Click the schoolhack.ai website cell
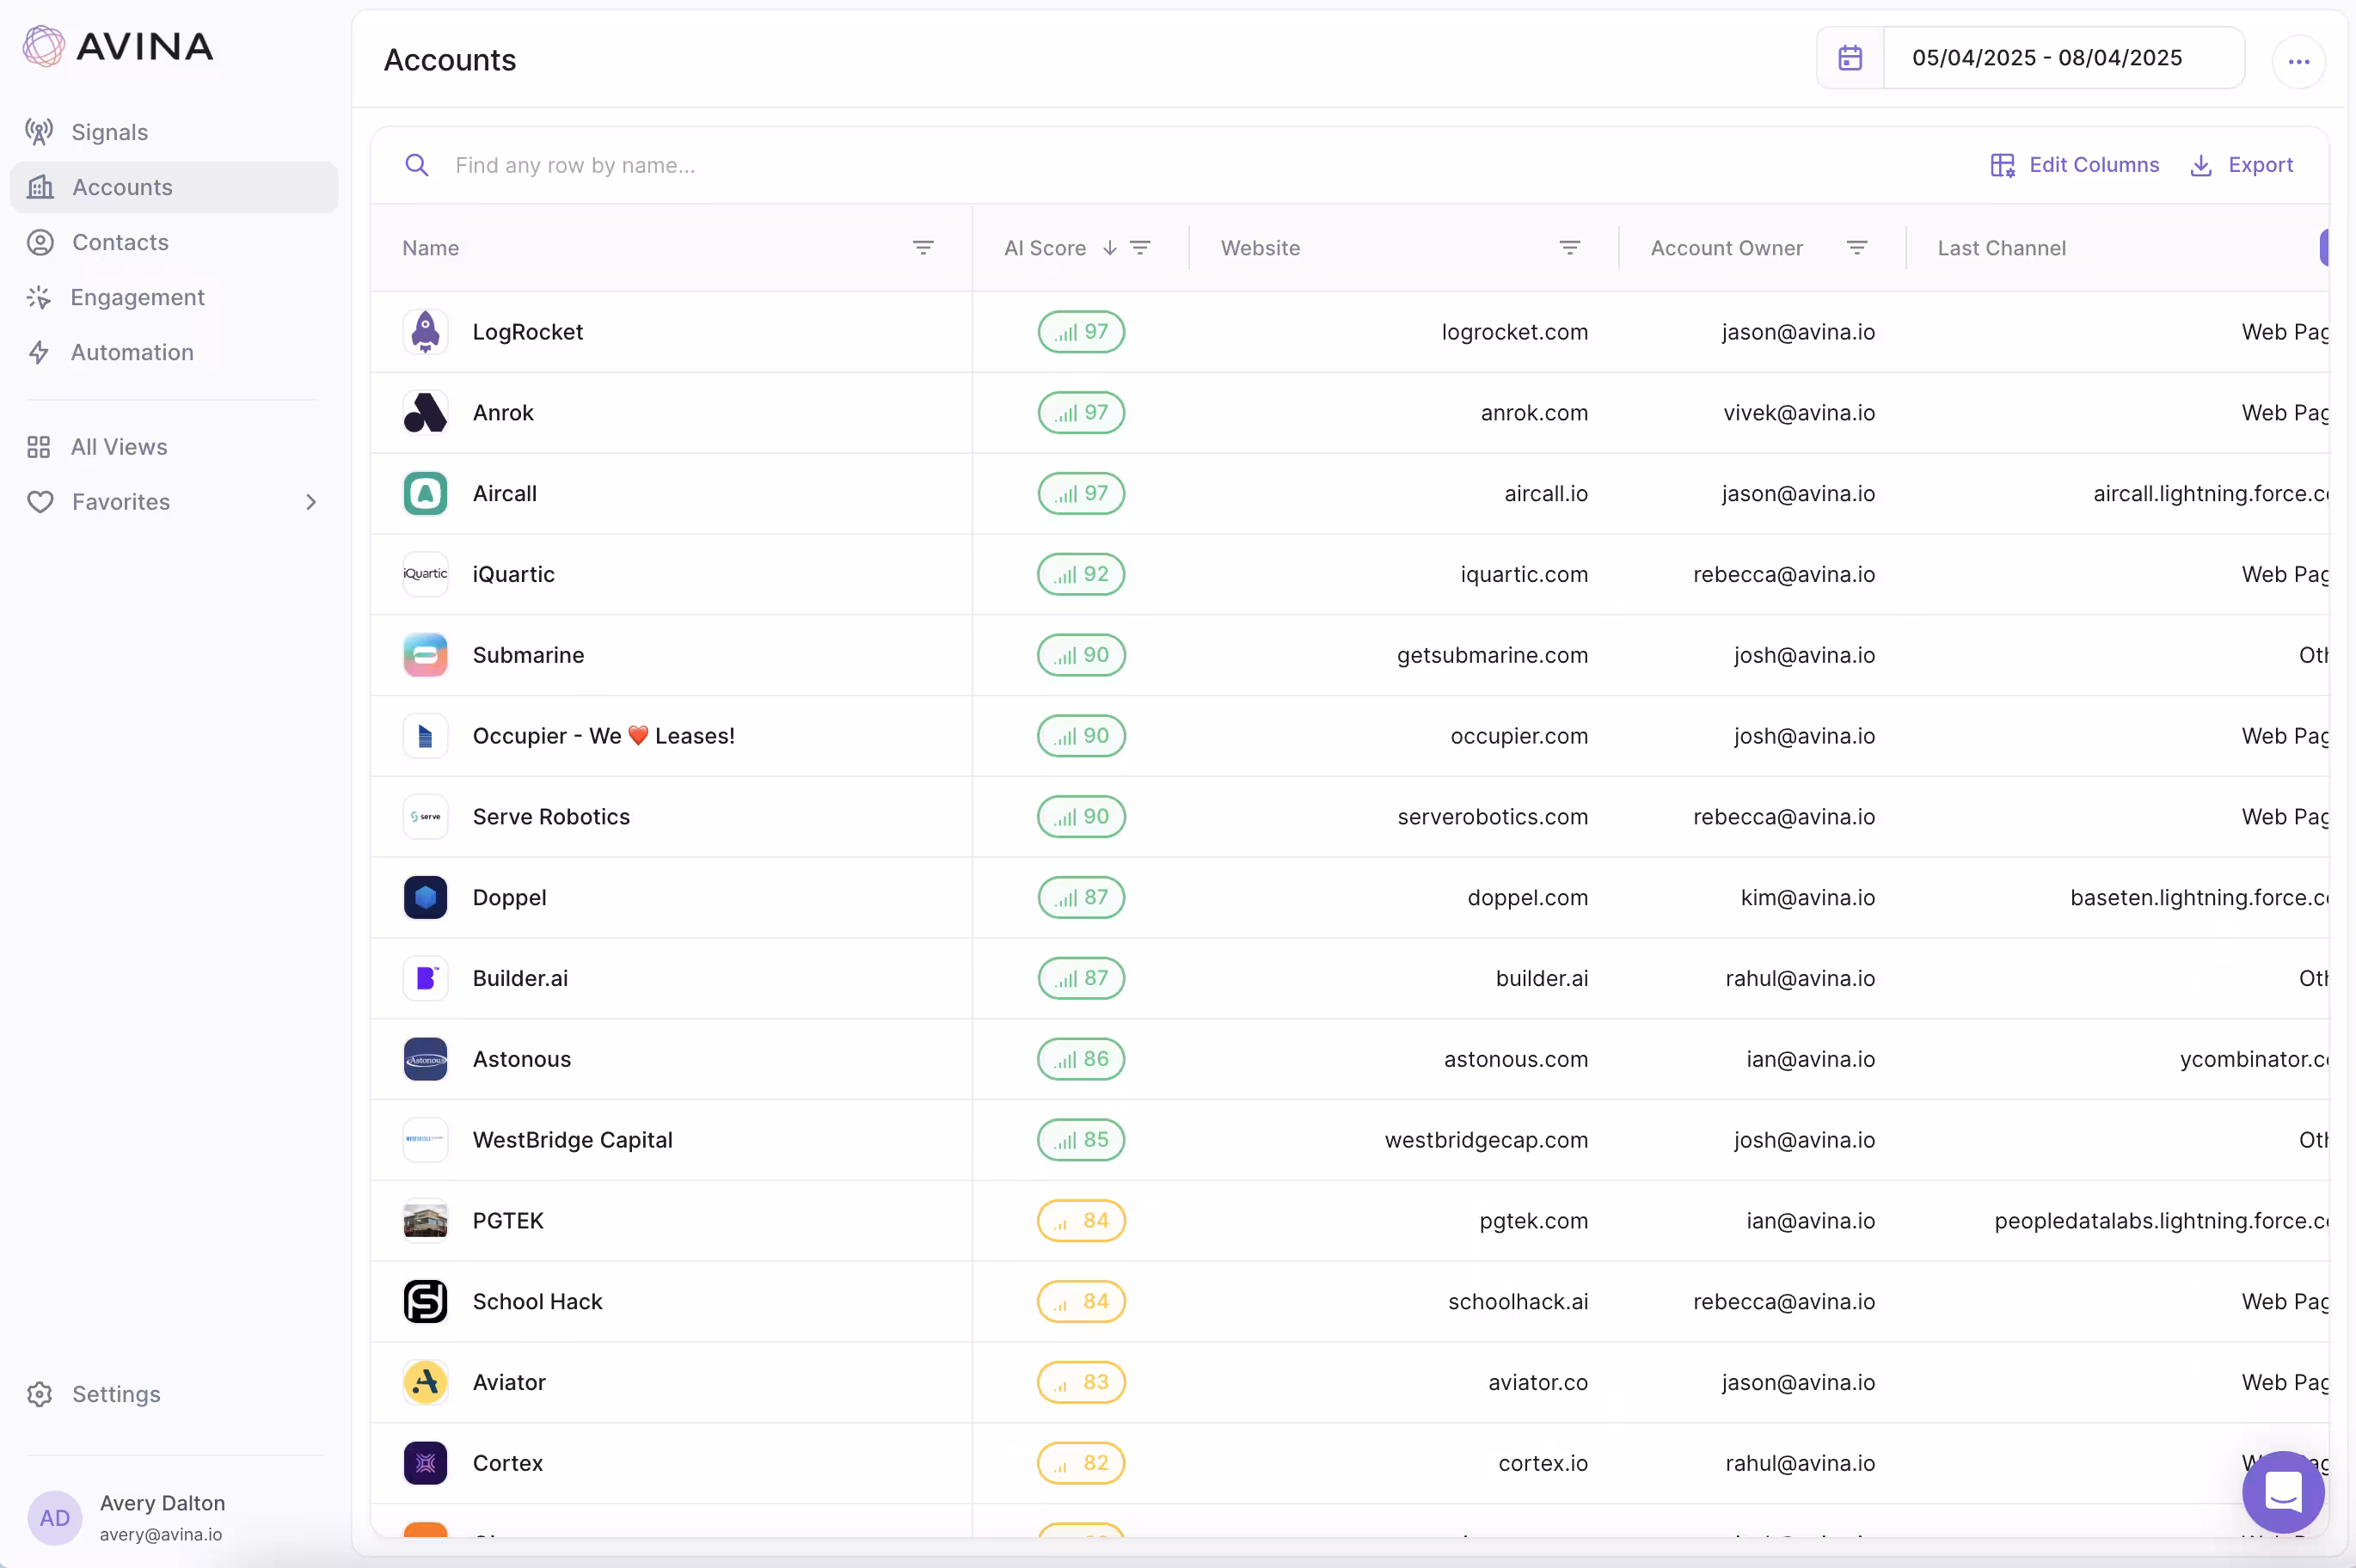This screenshot has width=2356, height=1568. click(1518, 1301)
